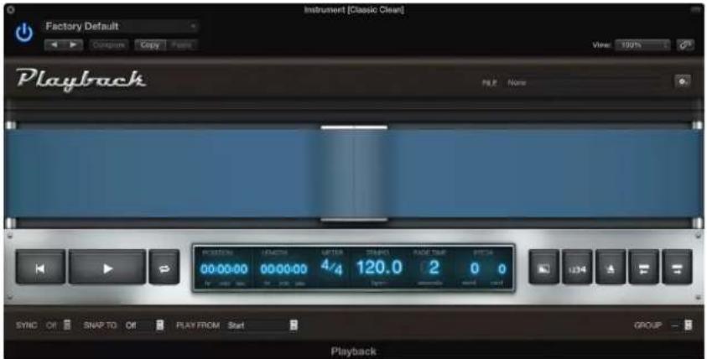Screen dimensions: 707x359
Task: Go to the next marker
Action: click(678, 268)
